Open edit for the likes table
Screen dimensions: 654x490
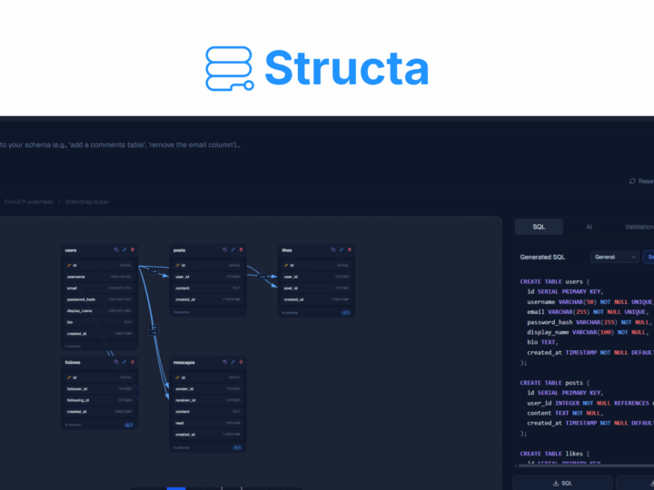(x=342, y=250)
